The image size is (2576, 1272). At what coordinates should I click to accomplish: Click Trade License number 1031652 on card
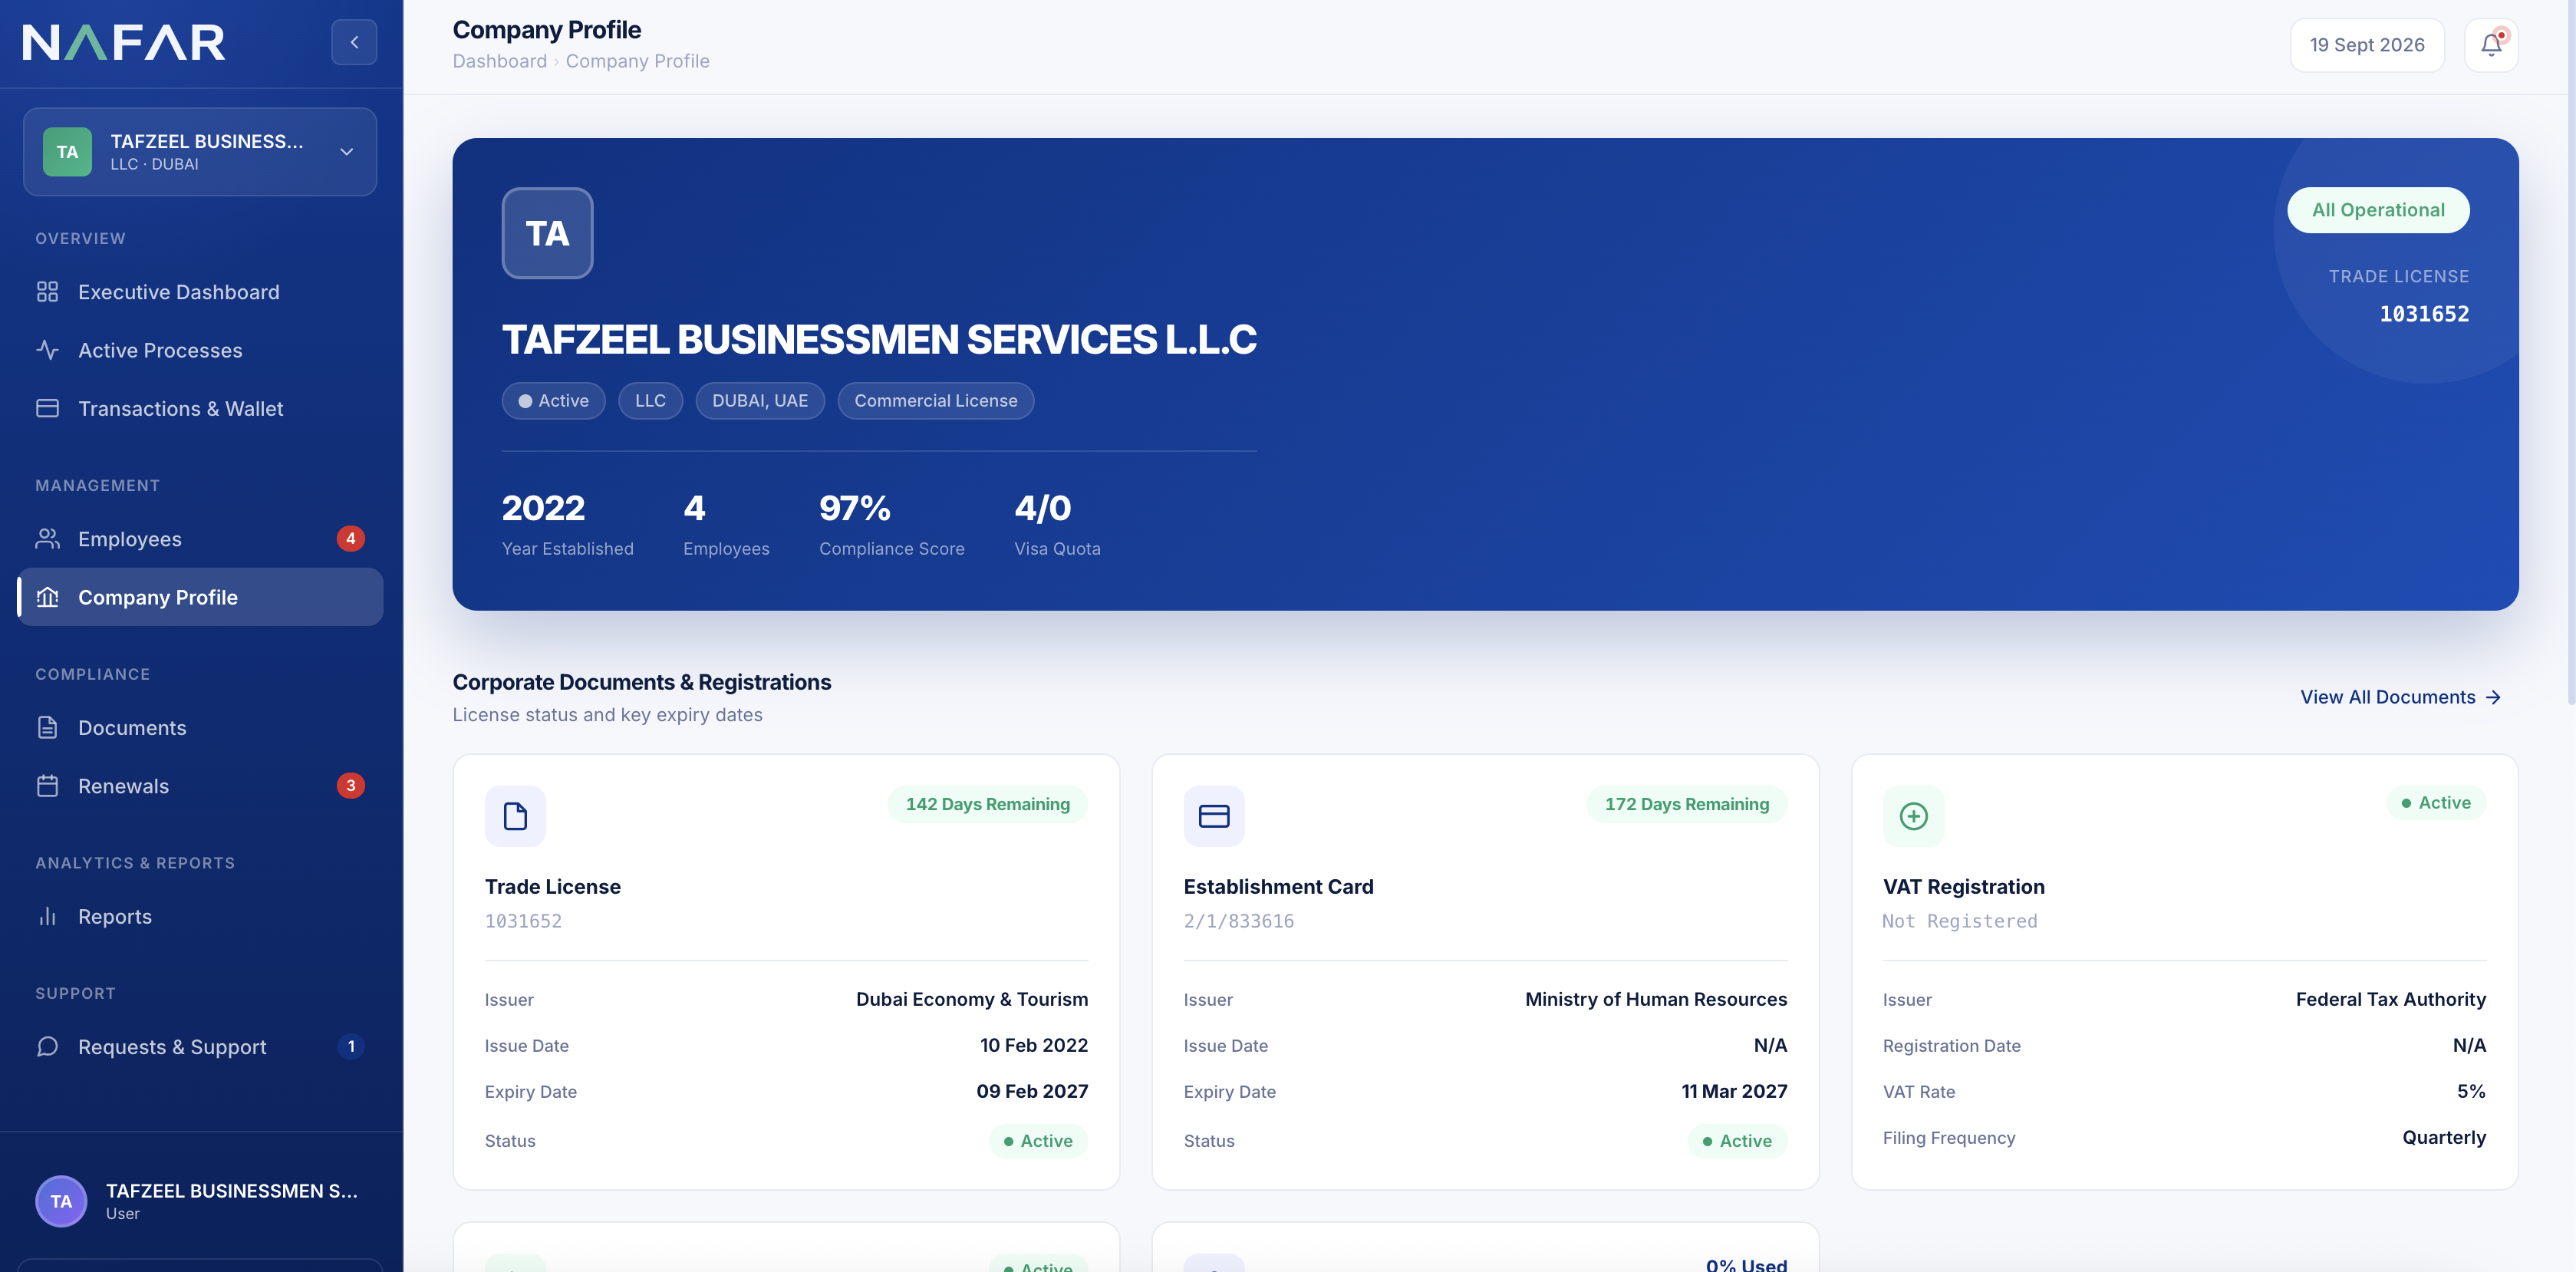[523, 921]
